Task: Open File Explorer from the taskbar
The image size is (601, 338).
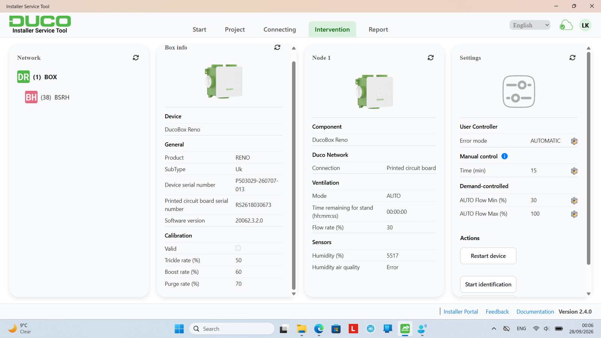Action: pos(302,329)
